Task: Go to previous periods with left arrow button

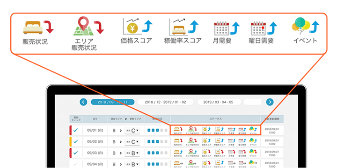Action: click(83, 102)
